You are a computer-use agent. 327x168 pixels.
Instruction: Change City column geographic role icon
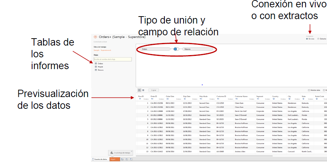[289, 99]
